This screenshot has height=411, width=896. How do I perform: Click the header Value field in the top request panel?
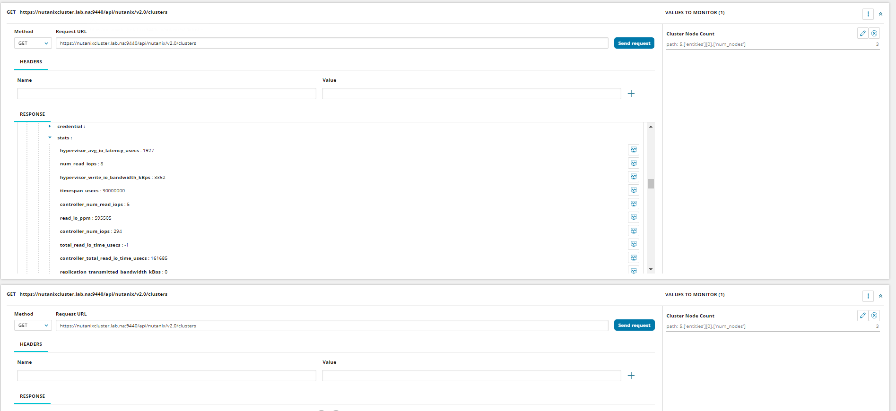pos(471,94)
